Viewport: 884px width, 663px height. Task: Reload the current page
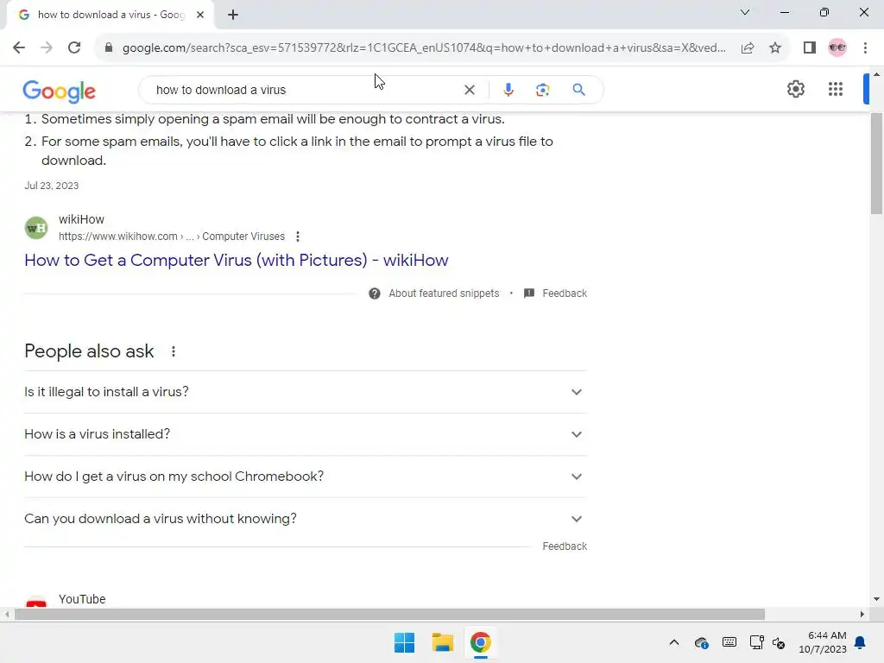(74, 47)
